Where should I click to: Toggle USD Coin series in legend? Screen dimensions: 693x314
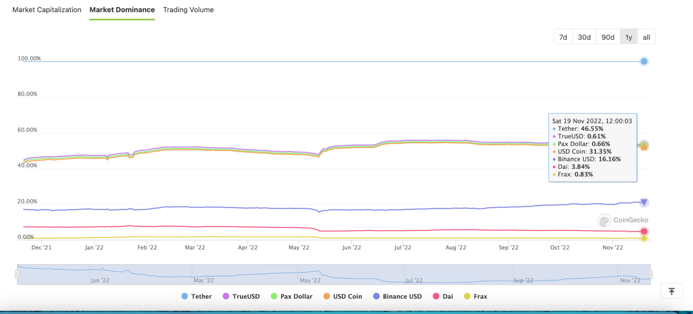tap(343, 296)
